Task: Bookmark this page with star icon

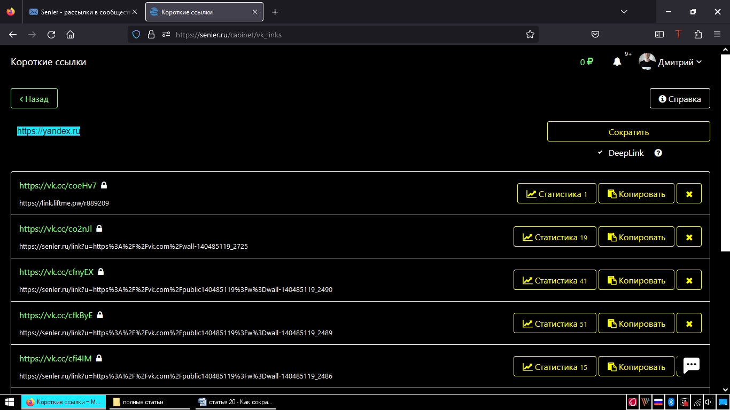Action: pos(530,34)
